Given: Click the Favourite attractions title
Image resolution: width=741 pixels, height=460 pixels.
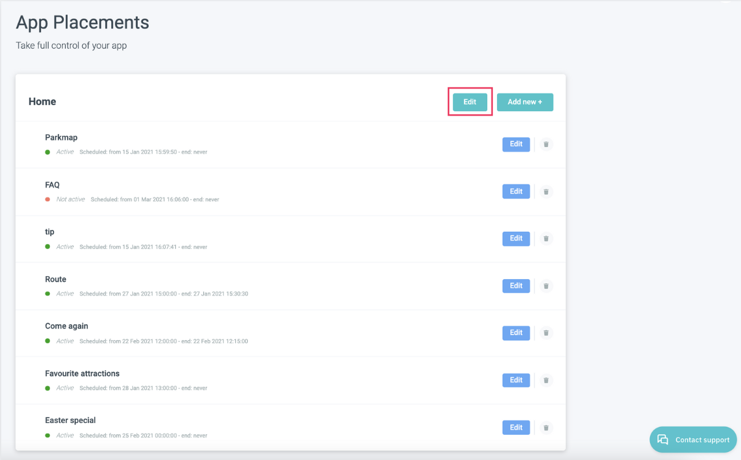Looking at the screenshot, I should pyautogui.click(x=82, y=373).
